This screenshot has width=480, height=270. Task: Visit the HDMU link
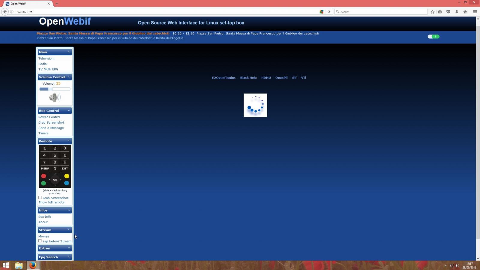click(266, 78)
